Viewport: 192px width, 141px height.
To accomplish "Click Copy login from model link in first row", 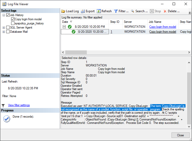I will (x=163, y=27).
